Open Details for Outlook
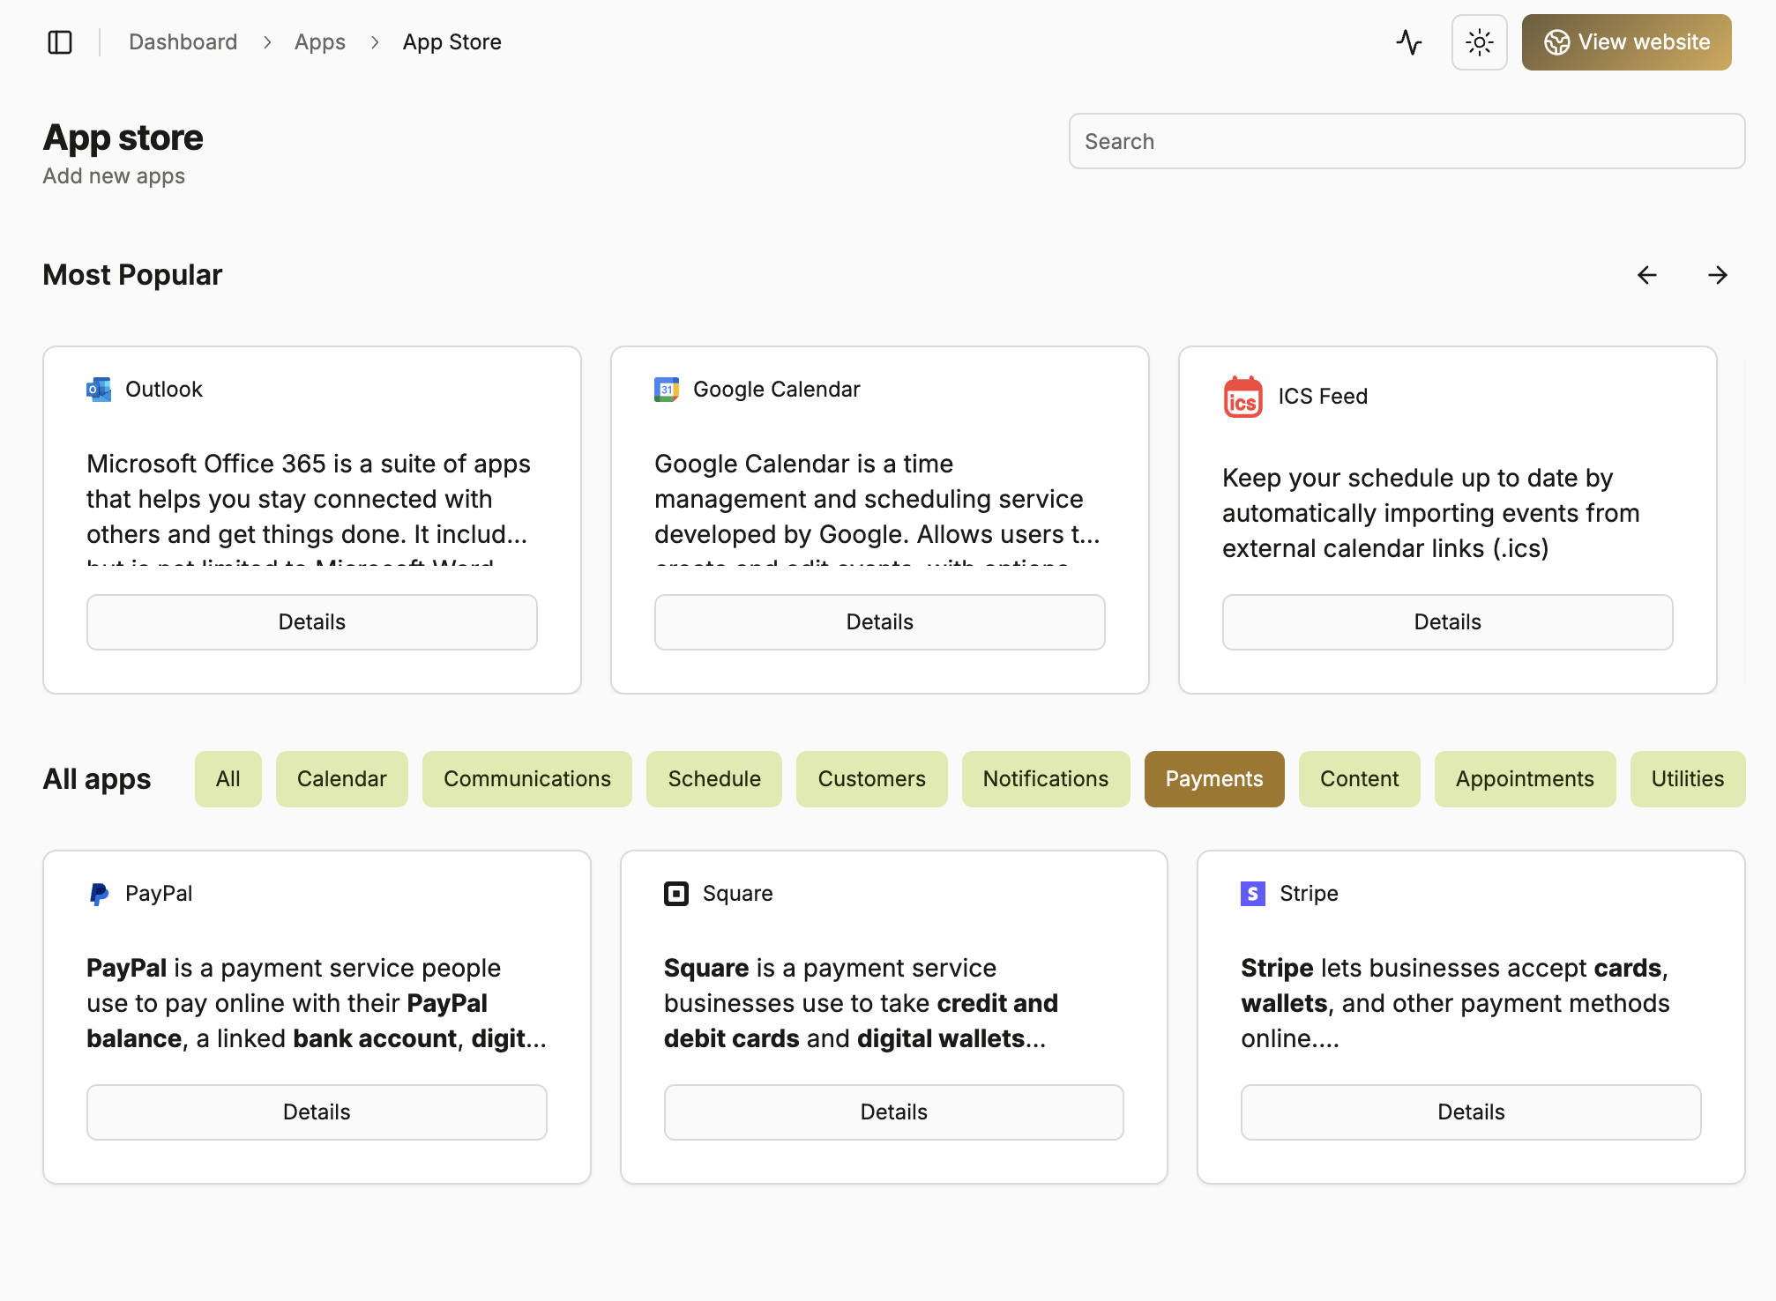Viewport: 1776px width, 1301px height. [x=312, y=622]
